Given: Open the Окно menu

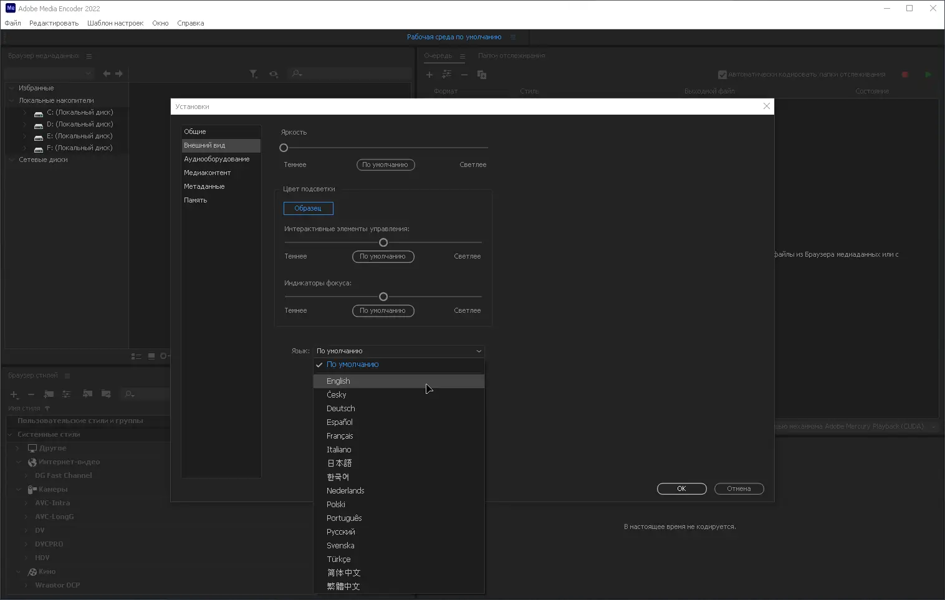Looking at the screenshot, I should pyautogui.click(x=160, y=23).
